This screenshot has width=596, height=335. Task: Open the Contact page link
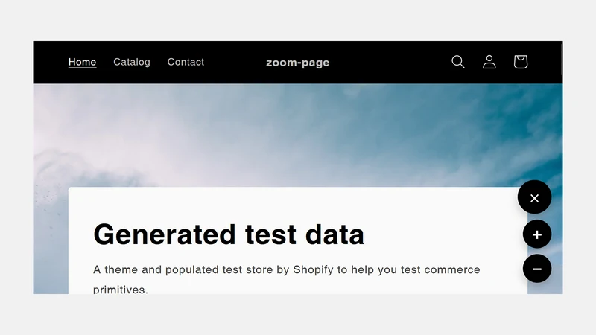point(186,62)
